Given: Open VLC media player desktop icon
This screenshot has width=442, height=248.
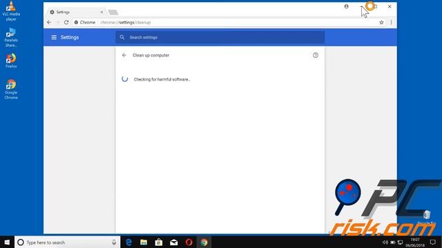Looking at the screenshot, I should click(x=11, y=11).
